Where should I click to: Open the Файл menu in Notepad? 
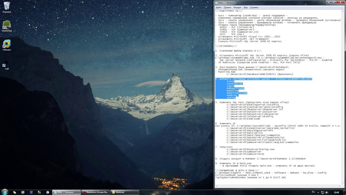coord(219,7)
